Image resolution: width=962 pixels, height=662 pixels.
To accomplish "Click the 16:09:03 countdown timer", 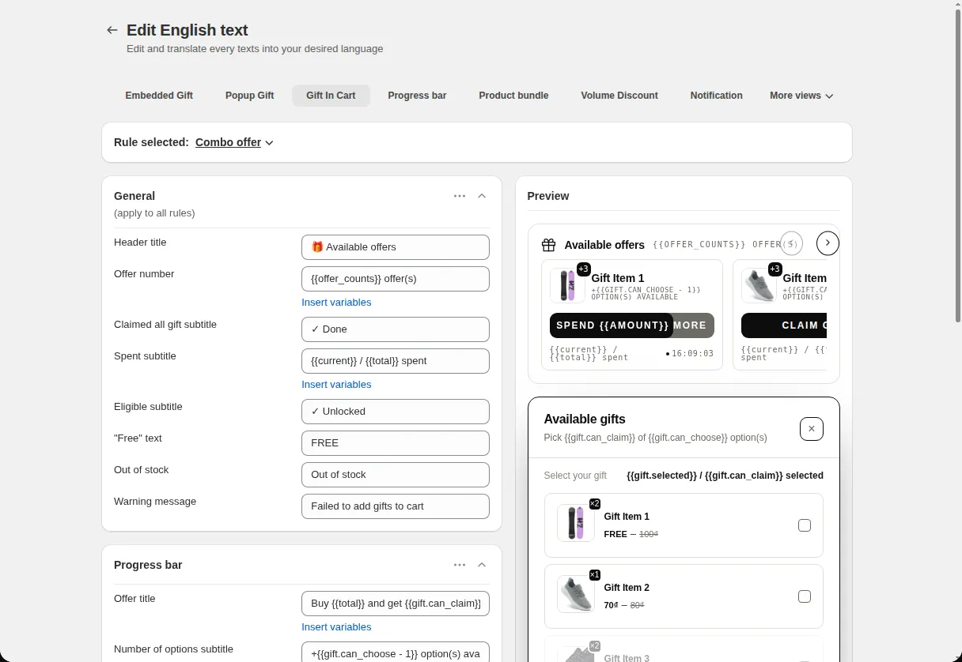I will coord(694,354).
